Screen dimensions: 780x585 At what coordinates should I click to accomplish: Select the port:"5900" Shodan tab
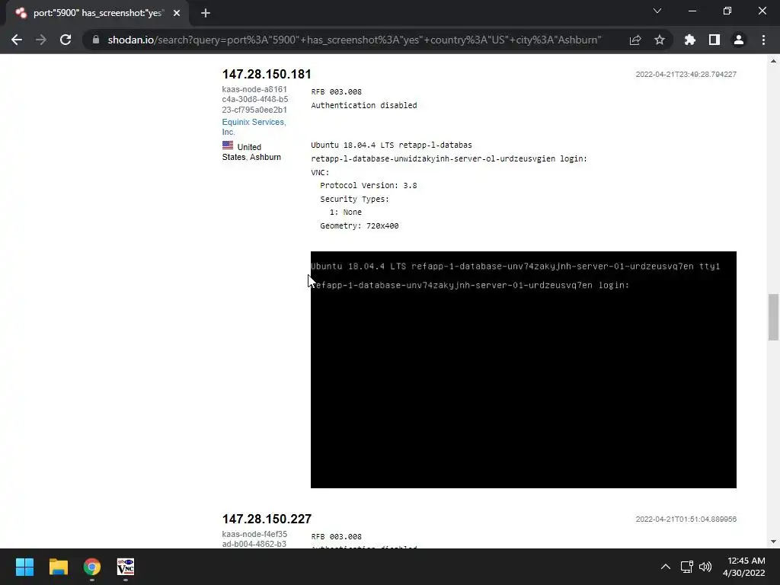[97, 13]
